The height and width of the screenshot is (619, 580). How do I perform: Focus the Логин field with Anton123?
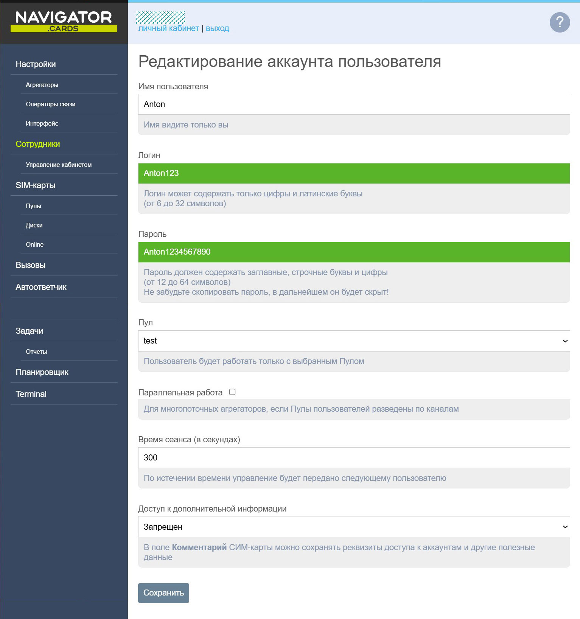tap(354, 173)
